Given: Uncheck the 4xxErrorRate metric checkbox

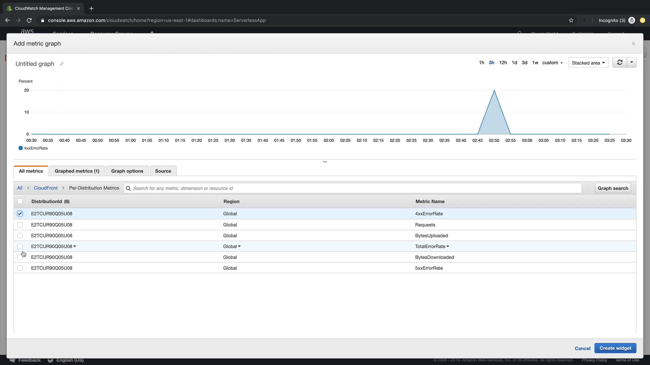Looking at the screenshot, I should pyautogui.click(x=20, y=214).
